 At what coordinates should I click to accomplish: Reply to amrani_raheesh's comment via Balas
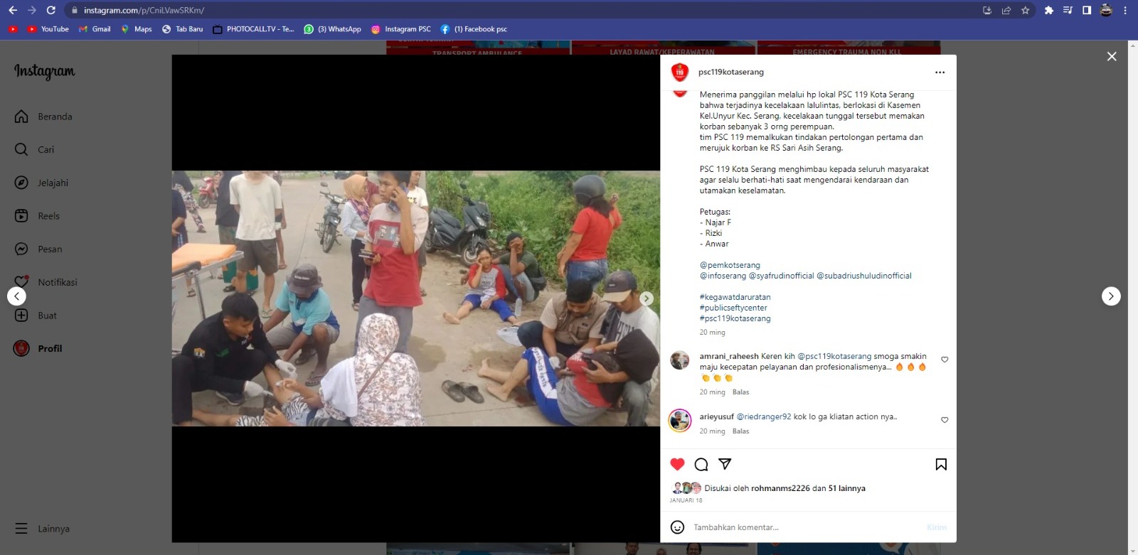click(x=740, y=392)
